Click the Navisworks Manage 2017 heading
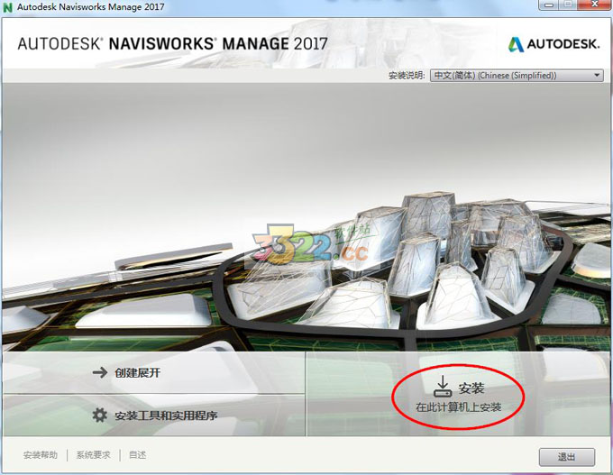 [172, 43]
